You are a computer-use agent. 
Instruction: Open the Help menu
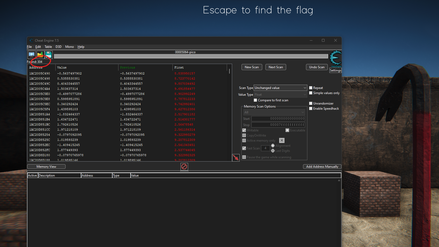tap(81, 47)
